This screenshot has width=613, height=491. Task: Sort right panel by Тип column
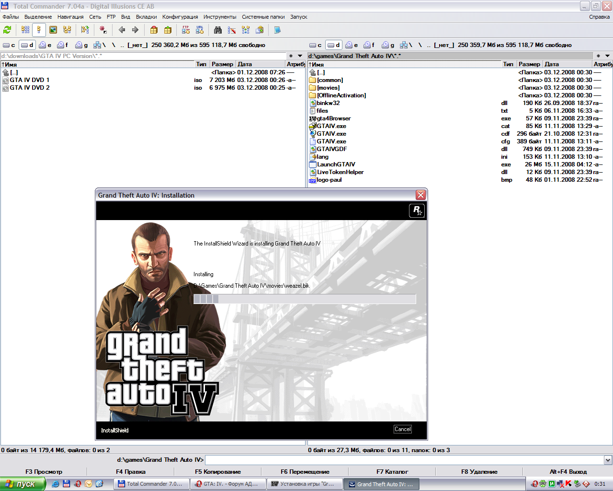(x=508, y=64)
